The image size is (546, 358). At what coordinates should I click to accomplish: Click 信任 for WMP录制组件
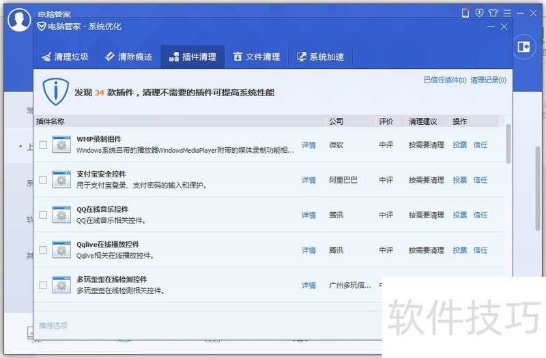[x=480, y=145]
